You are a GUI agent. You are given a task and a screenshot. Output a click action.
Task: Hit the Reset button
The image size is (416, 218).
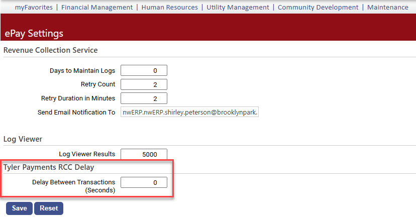pyautogui.click(x=49, y=208)
